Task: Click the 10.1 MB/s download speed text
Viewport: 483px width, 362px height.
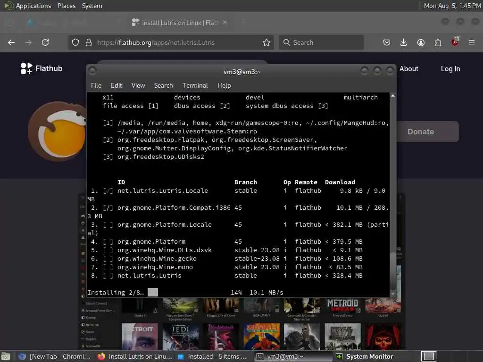Action: (x=266, y=292)
